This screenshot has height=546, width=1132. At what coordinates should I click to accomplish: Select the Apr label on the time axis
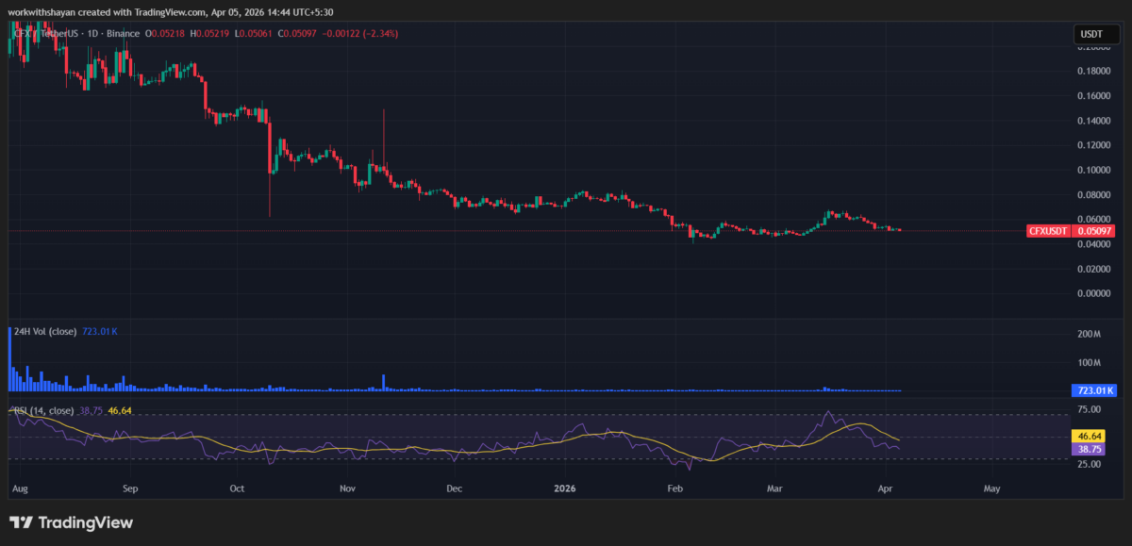tap(884, 488)
